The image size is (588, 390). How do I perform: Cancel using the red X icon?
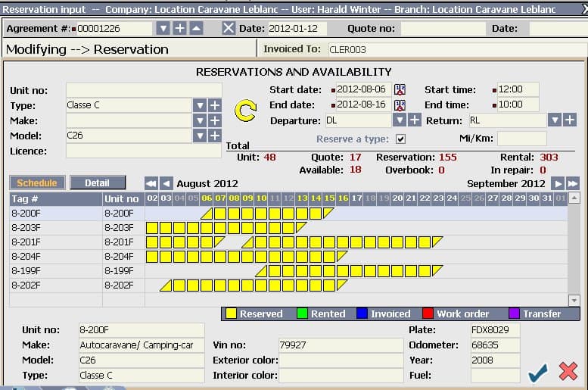click(568, 372)
